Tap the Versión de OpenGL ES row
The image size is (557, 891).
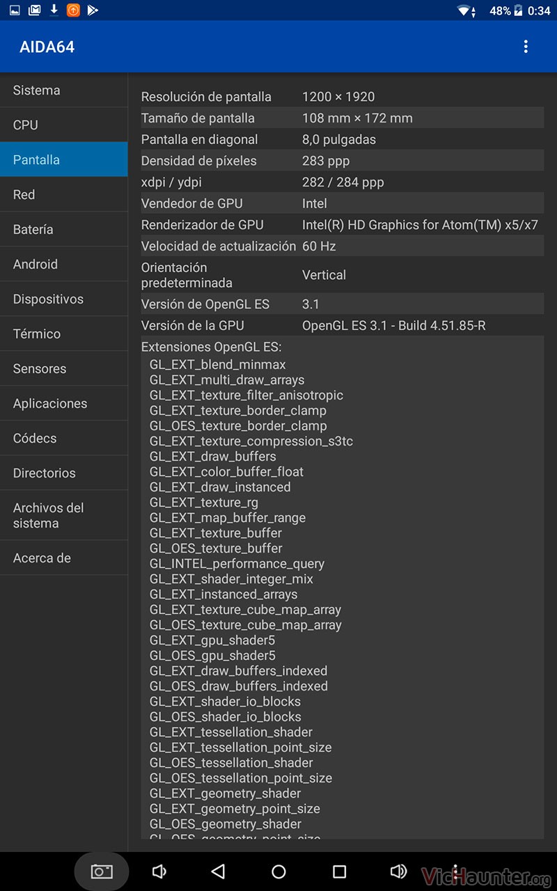coord(342,303)
